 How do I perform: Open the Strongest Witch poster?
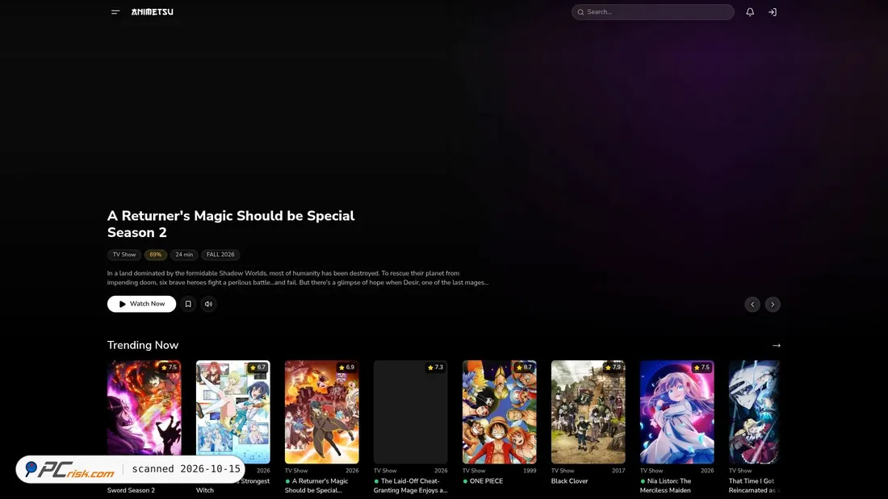[x=232, y=412]
